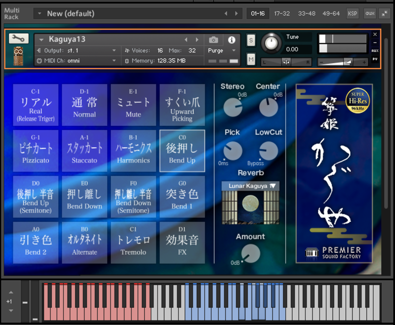Select Harmonics articulation B-1
Image resolution: width=395 pixels, height=325 pixels.
[x=133, y=151]
